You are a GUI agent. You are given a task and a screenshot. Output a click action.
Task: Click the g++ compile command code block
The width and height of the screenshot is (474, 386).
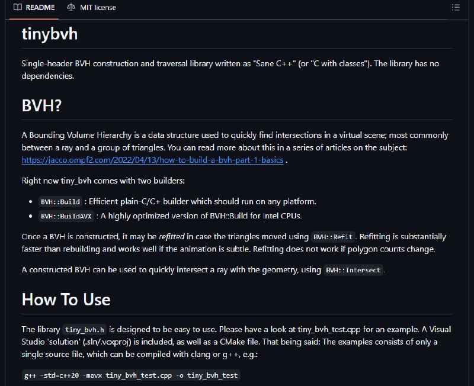coord(131,375)
